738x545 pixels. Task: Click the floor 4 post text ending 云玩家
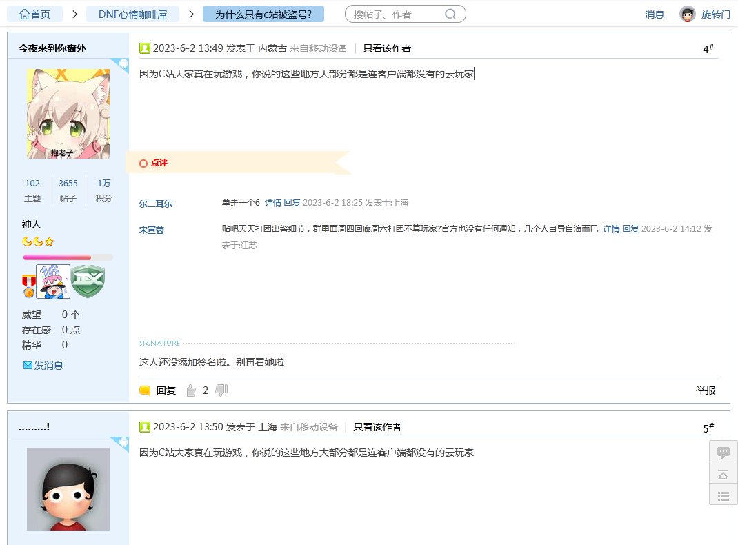pos(306,74)
